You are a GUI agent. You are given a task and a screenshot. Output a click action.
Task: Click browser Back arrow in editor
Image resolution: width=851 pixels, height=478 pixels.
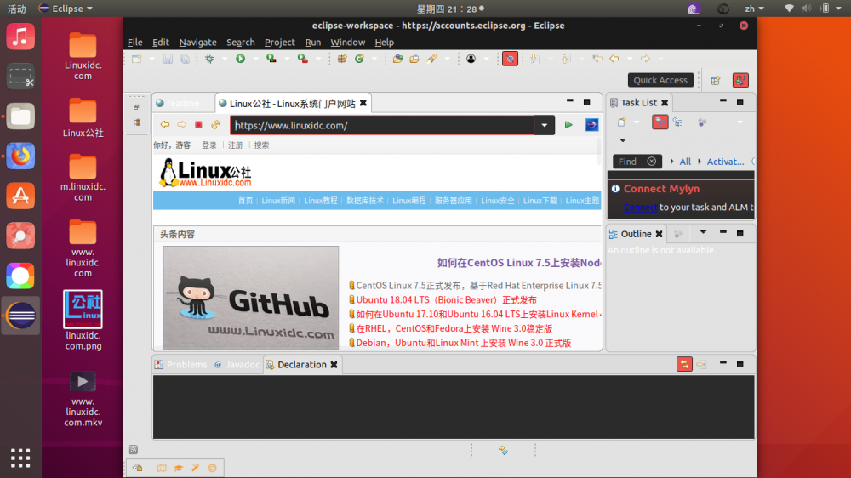click(165, 125)
